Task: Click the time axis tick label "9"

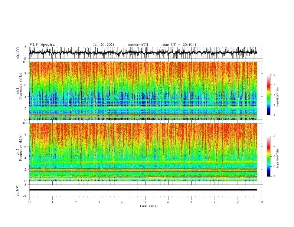Action: point(238,202)
